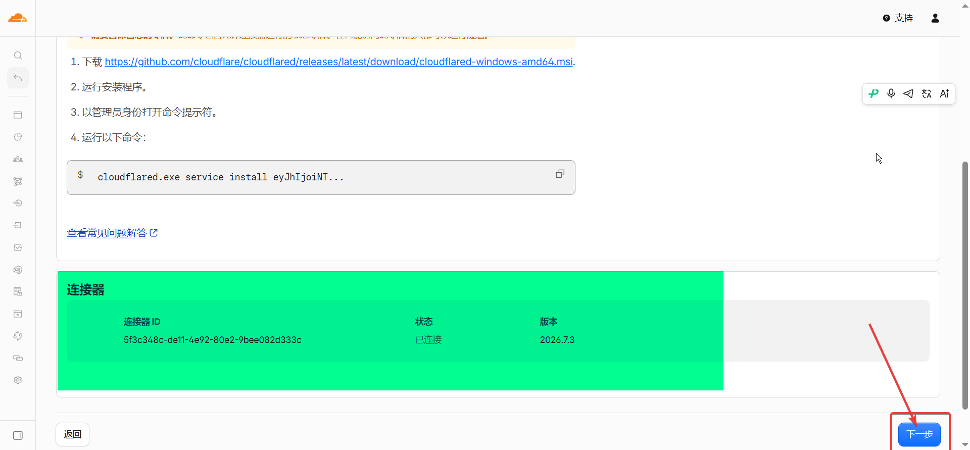Open the document lock icon in sidebar
Image resolution: width=970 pixels, height=450 pixels.
pos(18,291)
